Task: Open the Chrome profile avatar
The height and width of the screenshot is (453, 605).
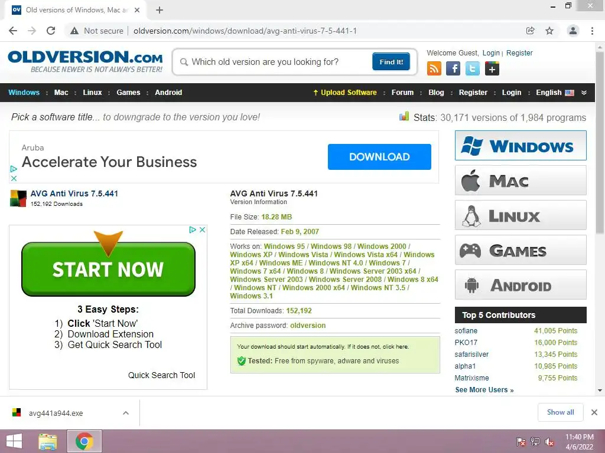Action: [573, 31]
